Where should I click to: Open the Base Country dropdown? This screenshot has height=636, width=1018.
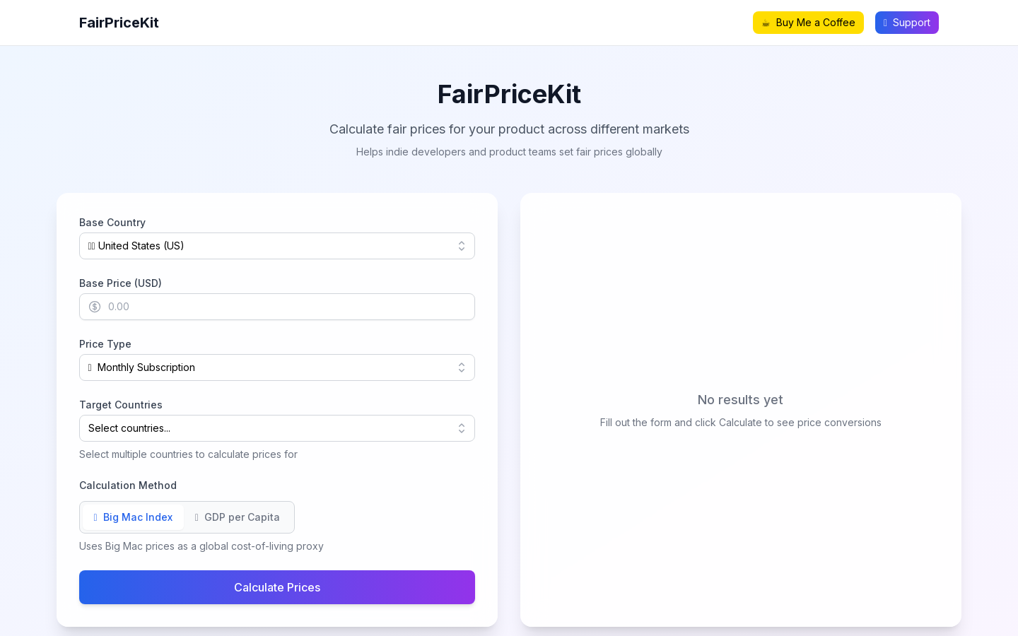pyautogui.click(x=277, y=246)
